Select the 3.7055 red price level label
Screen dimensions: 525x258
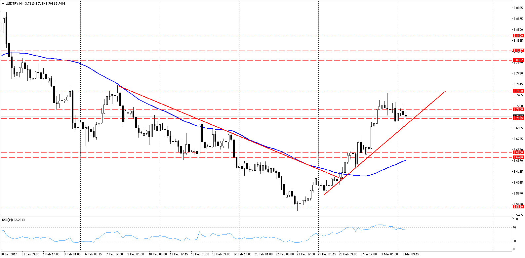point(518,118)
